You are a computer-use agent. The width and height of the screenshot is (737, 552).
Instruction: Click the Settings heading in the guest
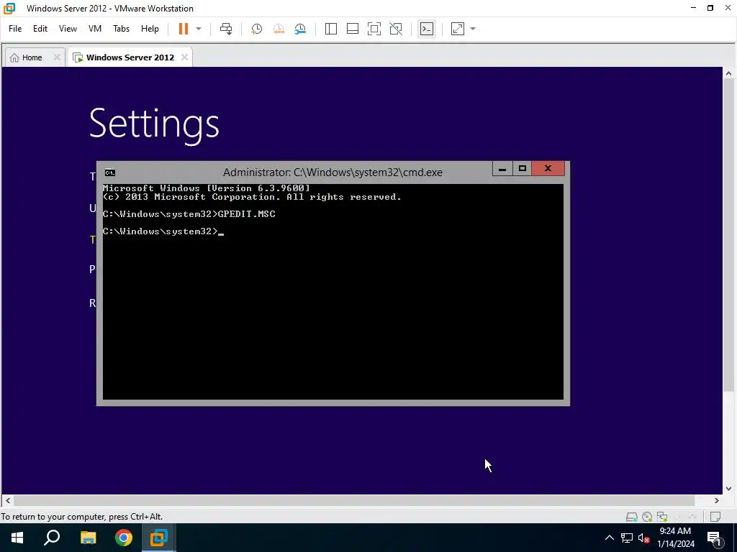coord(154,124)
